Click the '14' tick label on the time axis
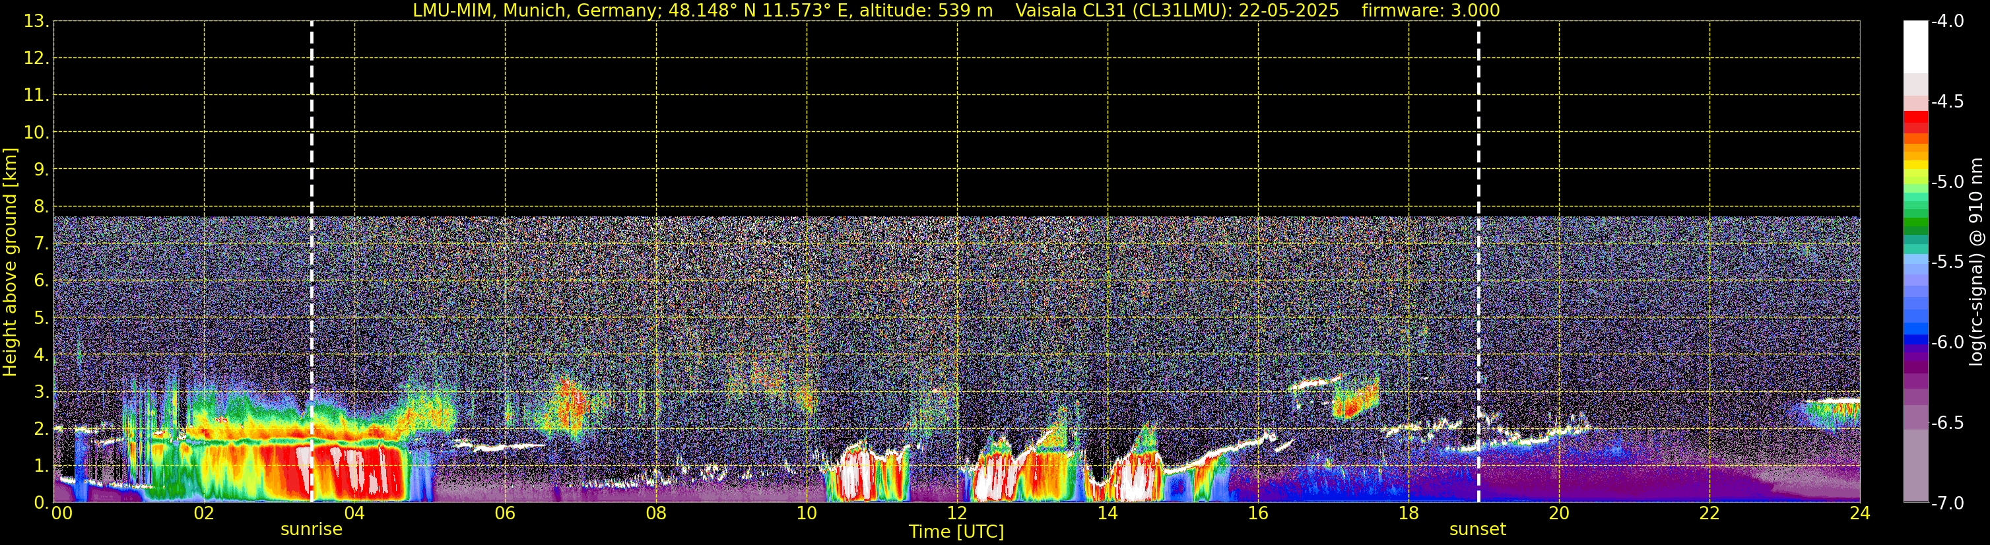Screen dimensions: 1990x545 coord(1108,513)
